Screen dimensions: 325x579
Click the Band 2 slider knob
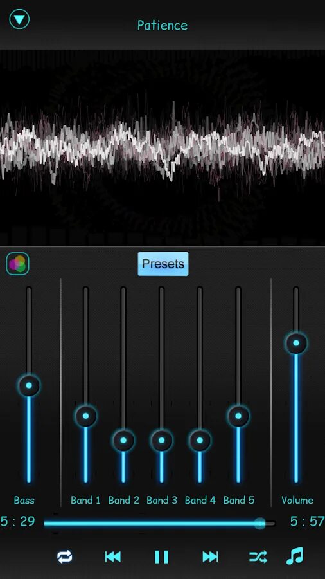tap(123, 440)
